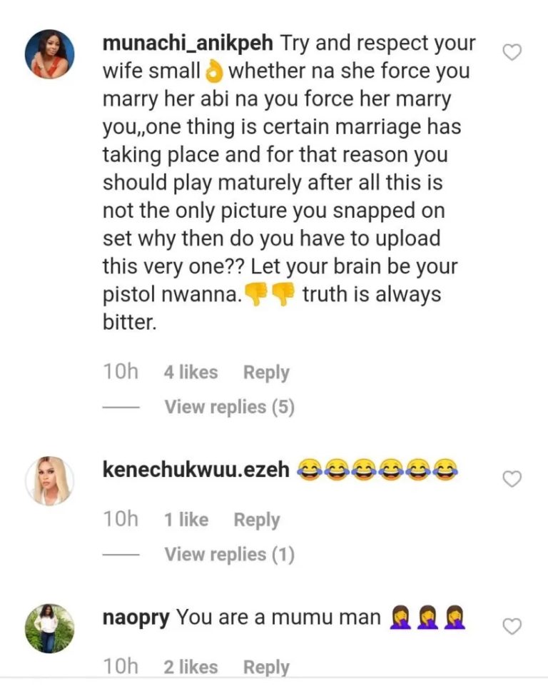Tap heart icon beside naopry's comment

[512, 627]
